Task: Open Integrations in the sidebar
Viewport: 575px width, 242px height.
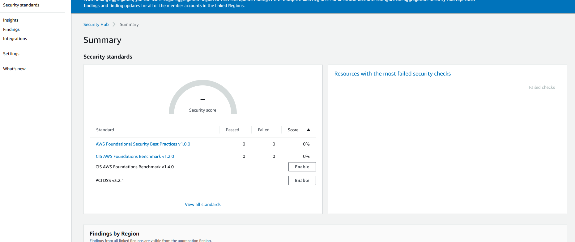Action: (15, 39)
